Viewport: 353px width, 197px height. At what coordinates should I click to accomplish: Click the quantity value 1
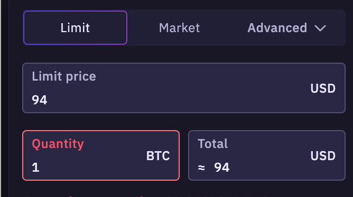click(x=35, y=168)
